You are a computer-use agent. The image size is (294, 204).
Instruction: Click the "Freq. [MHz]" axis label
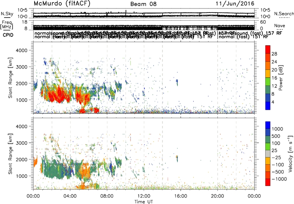click(7, 25)
